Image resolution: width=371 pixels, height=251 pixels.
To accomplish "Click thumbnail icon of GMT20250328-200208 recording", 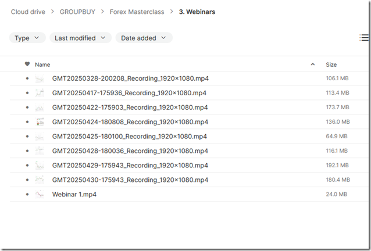I will click(40, 78).
